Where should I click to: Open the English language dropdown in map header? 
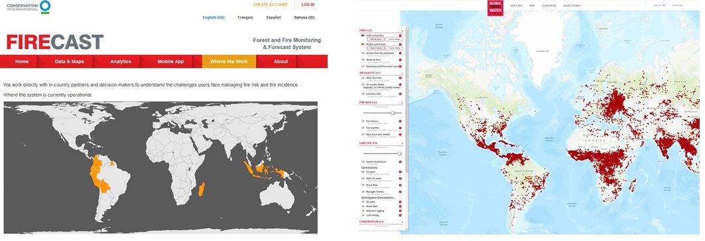pos(658,5)
